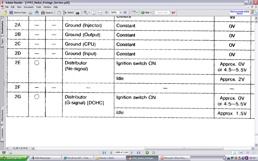The image size is (258, 161).
Task: Type in the Search Web field
Action: [x=163, y=12]
